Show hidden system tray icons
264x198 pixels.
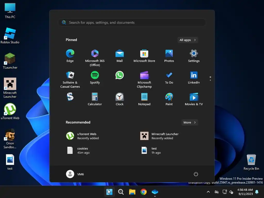(x=208, y=192)
